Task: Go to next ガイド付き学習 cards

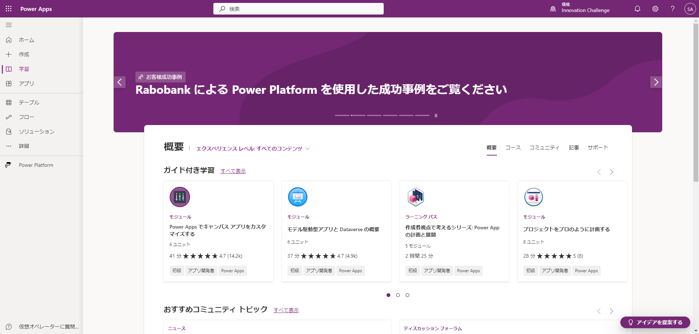Action: pyautogui.click(x=612, y=172)
